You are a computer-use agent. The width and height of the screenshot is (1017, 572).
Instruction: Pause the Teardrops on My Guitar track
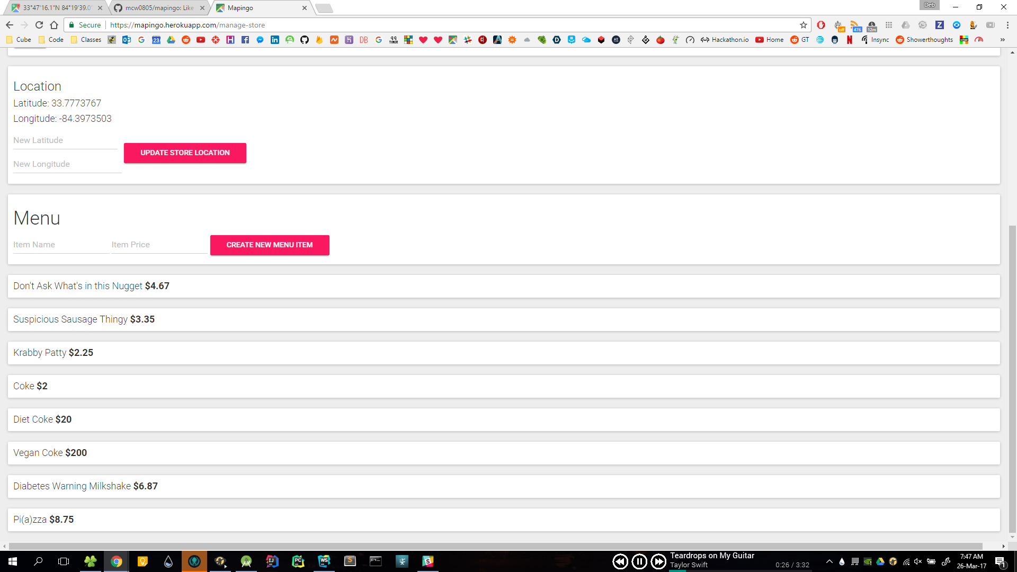(x=639, y=561)
